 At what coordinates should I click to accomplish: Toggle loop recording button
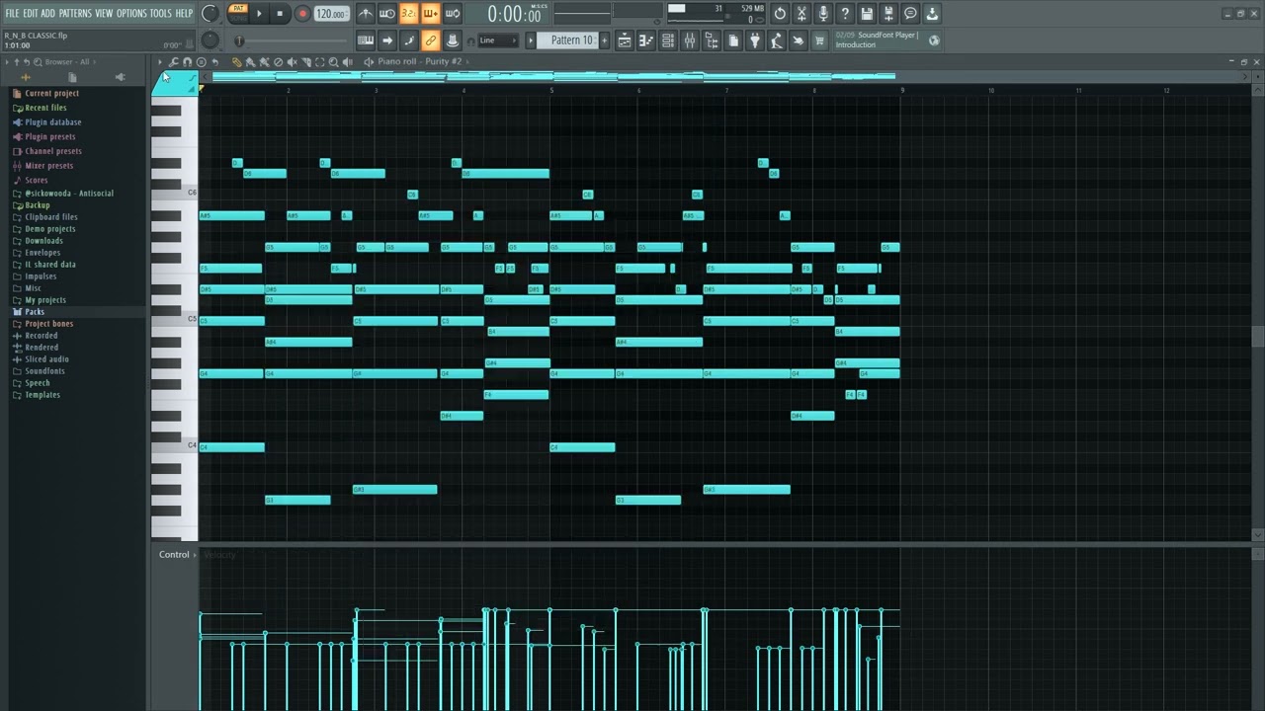point(453,14)
